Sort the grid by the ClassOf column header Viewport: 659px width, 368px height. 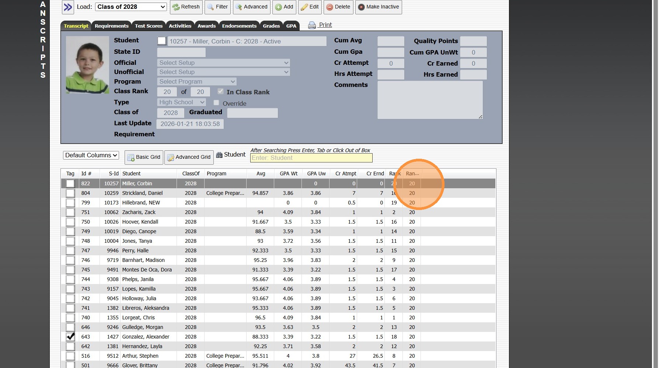coord(191,174)
